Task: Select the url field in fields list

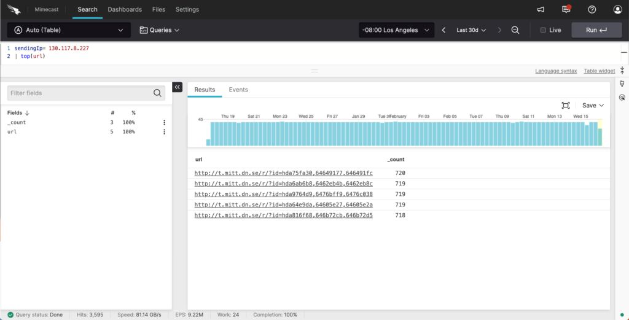Action: click(x=12, y=131)
